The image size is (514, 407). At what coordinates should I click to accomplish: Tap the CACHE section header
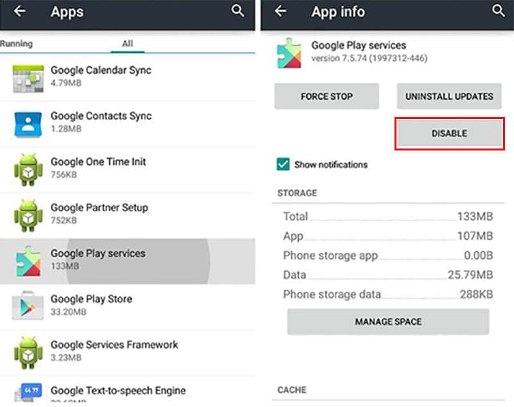tap(292, 390)
